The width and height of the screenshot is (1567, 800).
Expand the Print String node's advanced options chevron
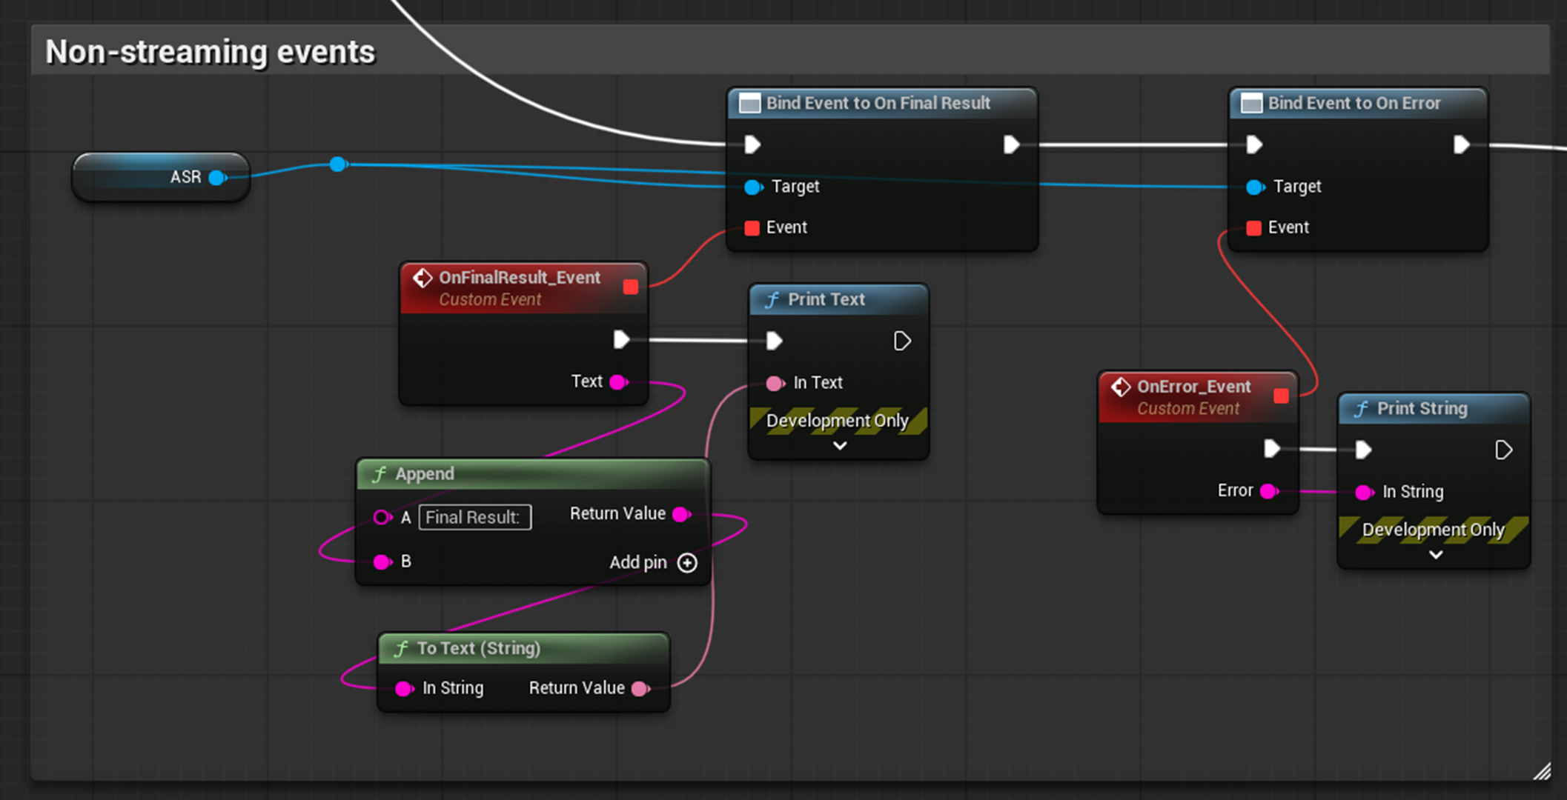click(x=1436, y=555)
